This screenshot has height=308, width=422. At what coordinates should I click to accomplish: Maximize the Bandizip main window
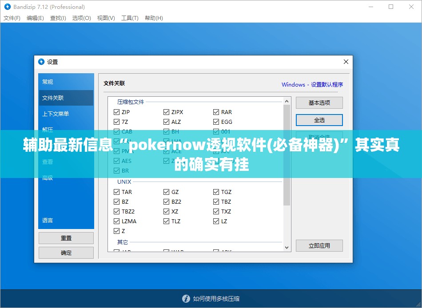click(391, 7)
